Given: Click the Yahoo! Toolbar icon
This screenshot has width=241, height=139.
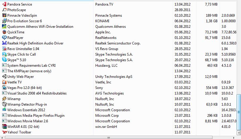Looking at the screenshot, I should (4, 132).
